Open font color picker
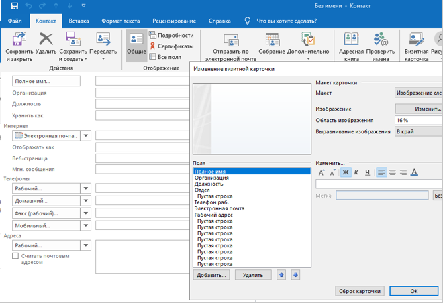The width and height of the screenshot is (443, 303). pyautogui.click(x=414, y=172)
